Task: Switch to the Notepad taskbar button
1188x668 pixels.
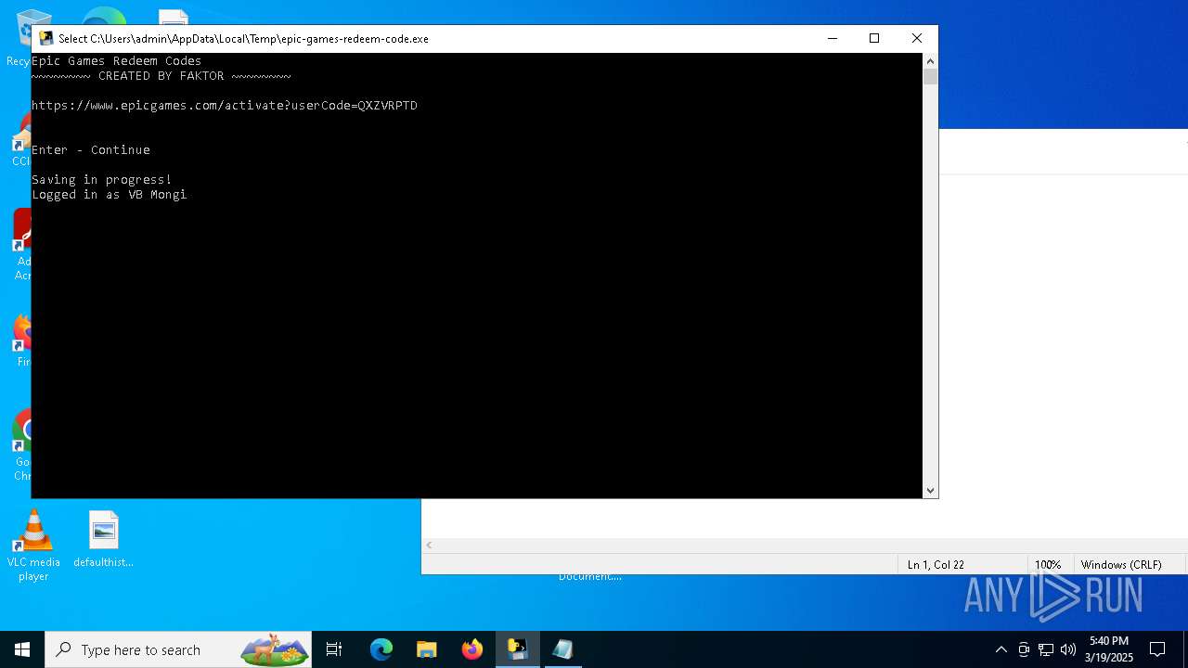Action: point(563,649)
